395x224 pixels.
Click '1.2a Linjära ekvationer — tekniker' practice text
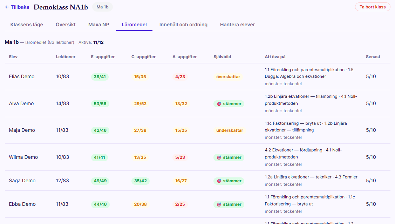[298, 177]
